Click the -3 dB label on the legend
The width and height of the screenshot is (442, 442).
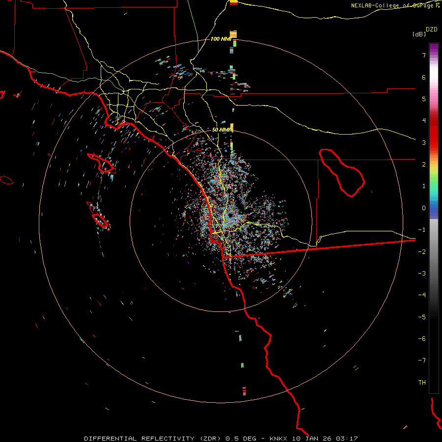tap(422, 274)
